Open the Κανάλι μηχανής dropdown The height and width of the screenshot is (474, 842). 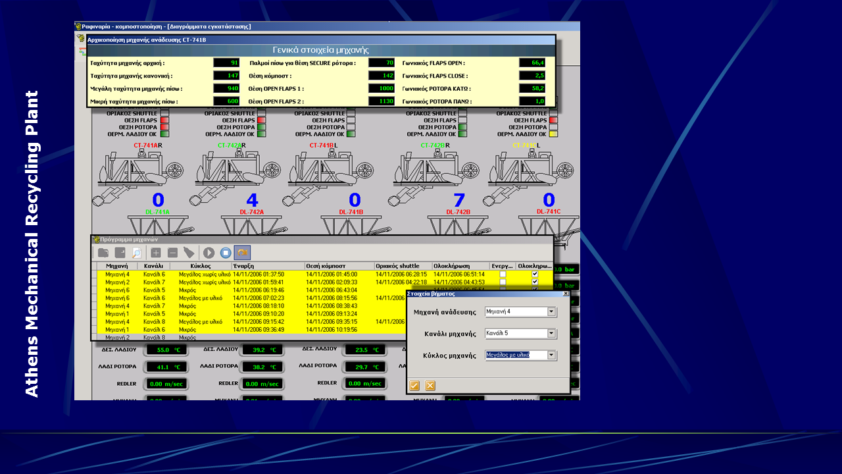(552, 334)
